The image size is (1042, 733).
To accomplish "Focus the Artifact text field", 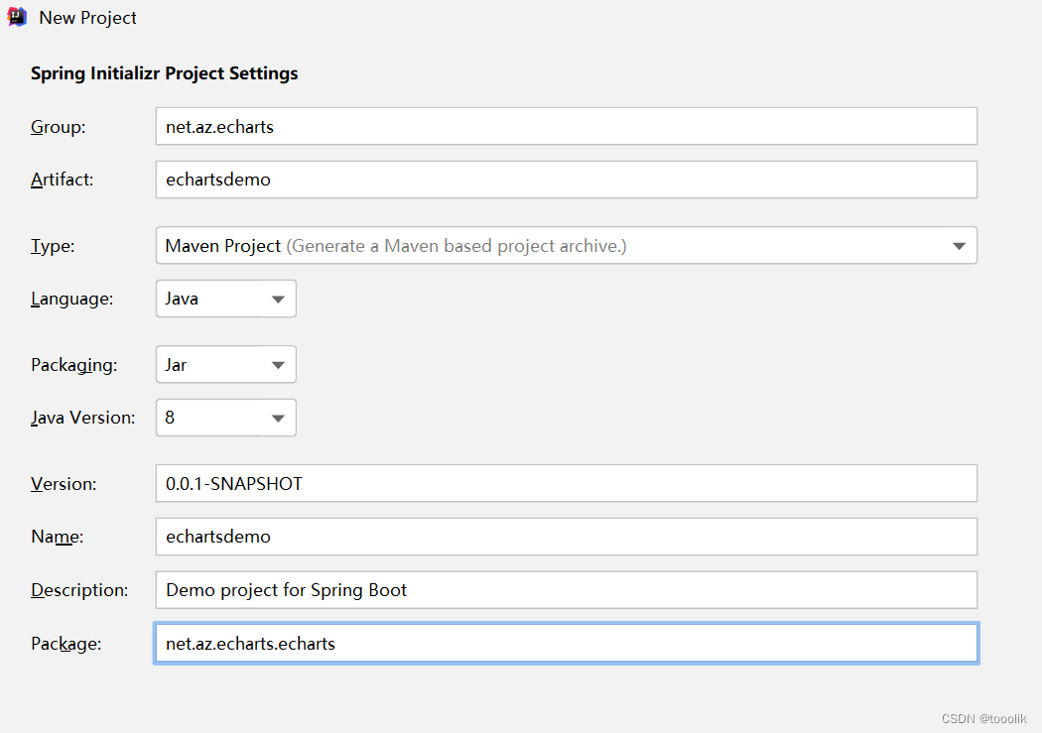I will coord(566,180).
